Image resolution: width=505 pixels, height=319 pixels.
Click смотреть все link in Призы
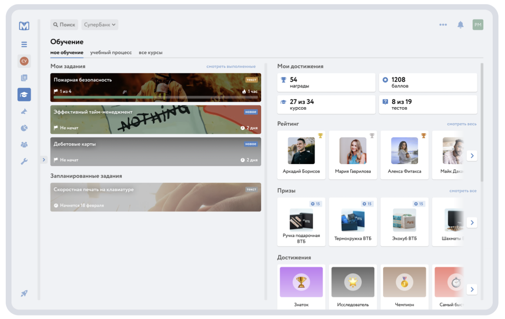click(463, 191)
